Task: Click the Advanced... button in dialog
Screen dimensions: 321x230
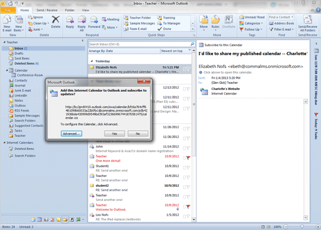Action: coord(72,134)
